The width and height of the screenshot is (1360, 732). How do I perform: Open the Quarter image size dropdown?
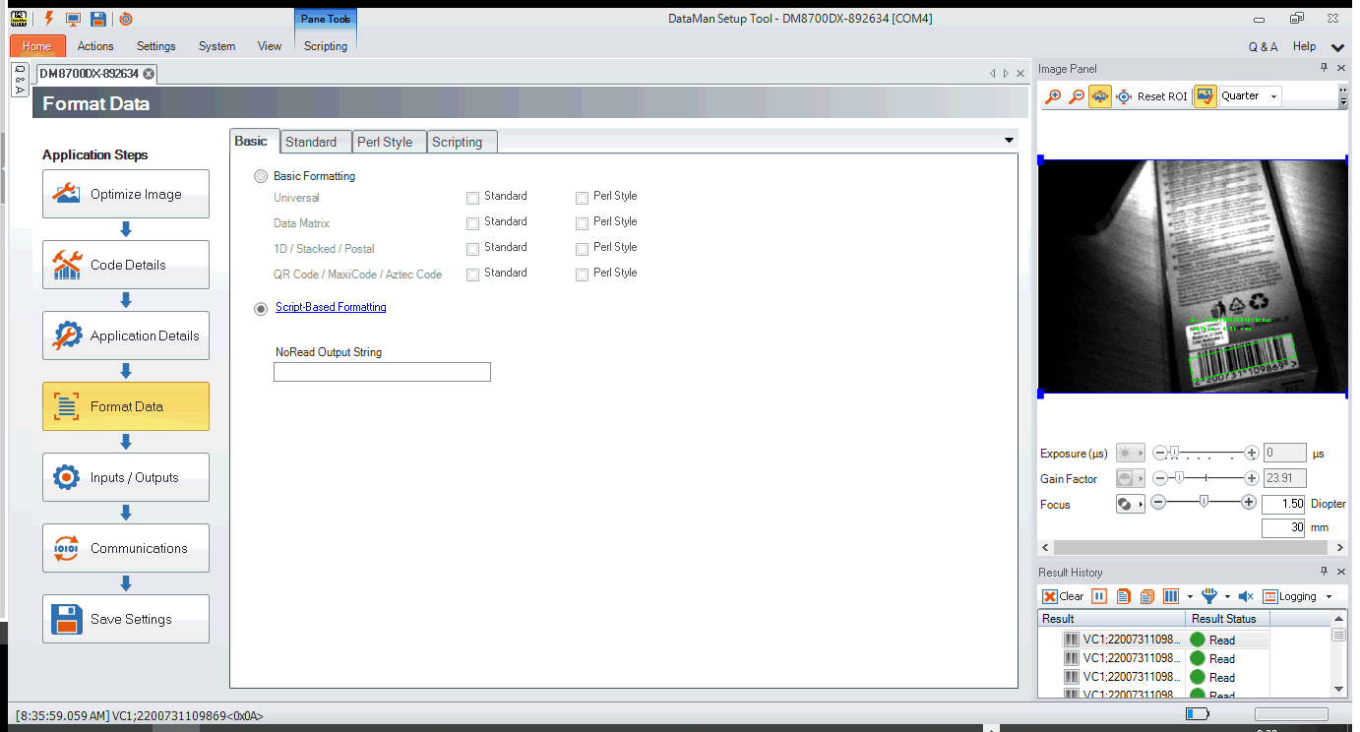pos(1273,96)
